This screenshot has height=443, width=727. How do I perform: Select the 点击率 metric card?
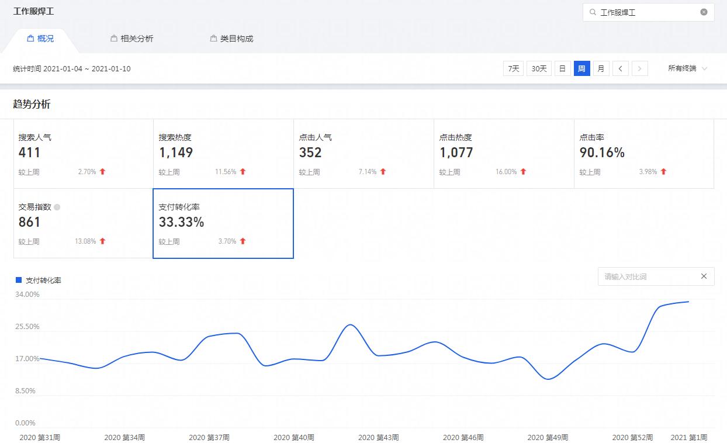point(643,154)
